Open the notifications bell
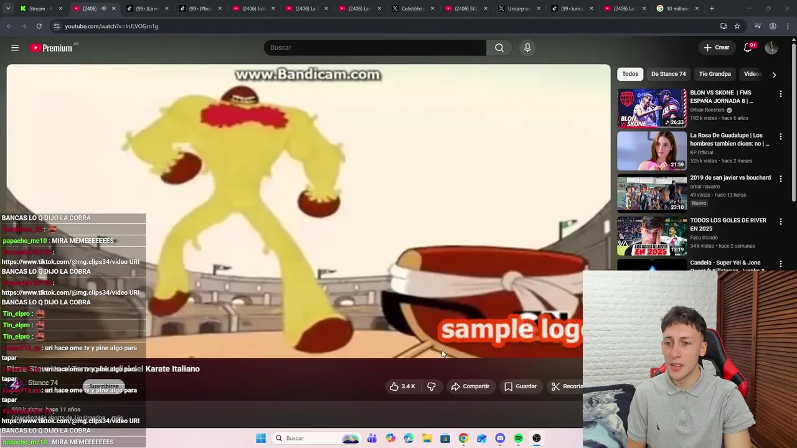 tap(748, 48)
